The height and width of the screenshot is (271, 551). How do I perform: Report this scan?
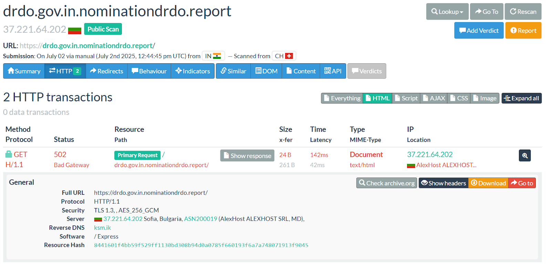[x=523, y=30]
